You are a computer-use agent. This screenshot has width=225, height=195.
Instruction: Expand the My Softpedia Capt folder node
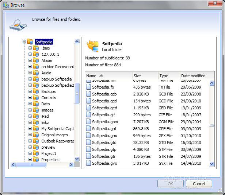click(30, 129)
